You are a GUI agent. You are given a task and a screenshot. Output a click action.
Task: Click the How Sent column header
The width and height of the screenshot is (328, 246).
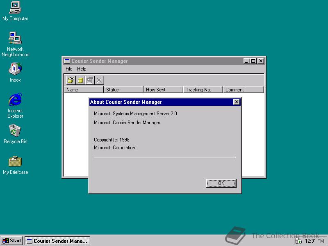163,89
